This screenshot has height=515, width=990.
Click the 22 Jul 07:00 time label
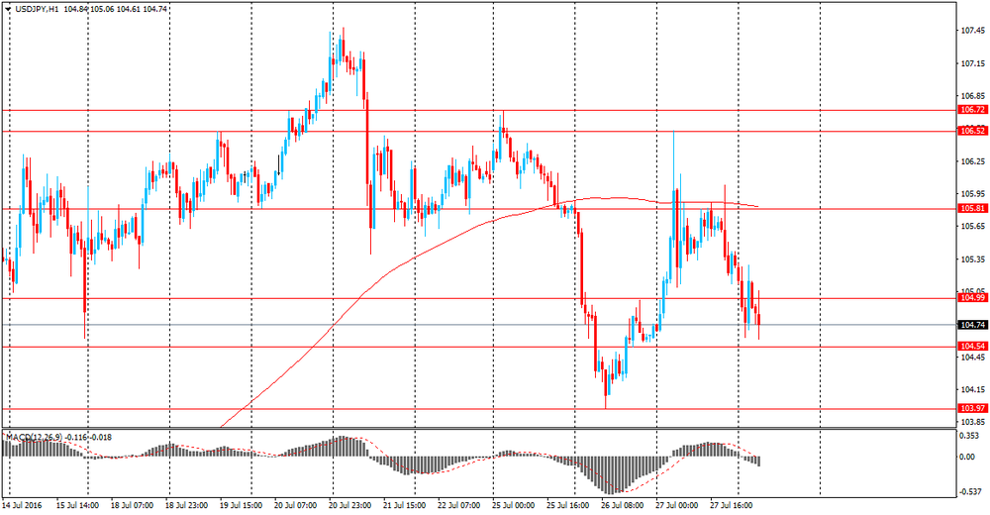coord(458,505)
